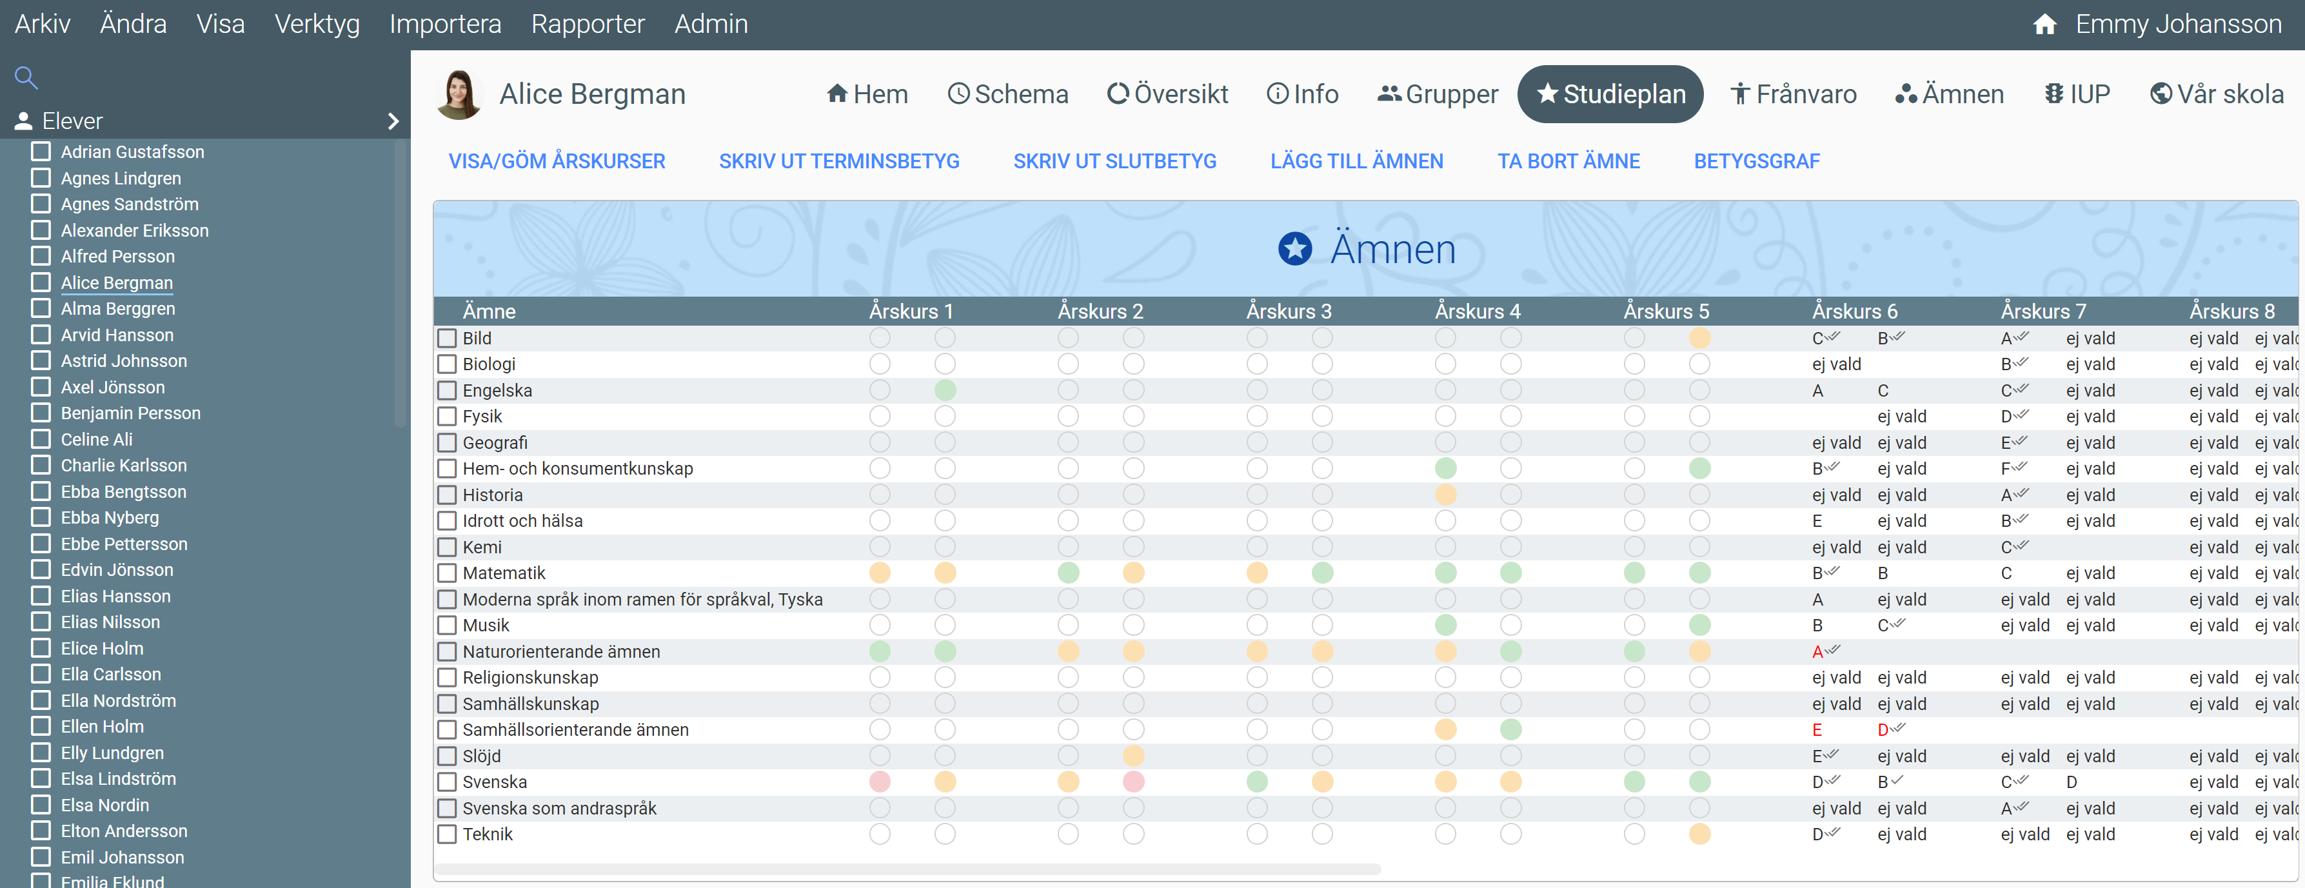This screenshot has width=2305, height=888.
Task: Open the Grupper people tab
Action: point(1438,94)
